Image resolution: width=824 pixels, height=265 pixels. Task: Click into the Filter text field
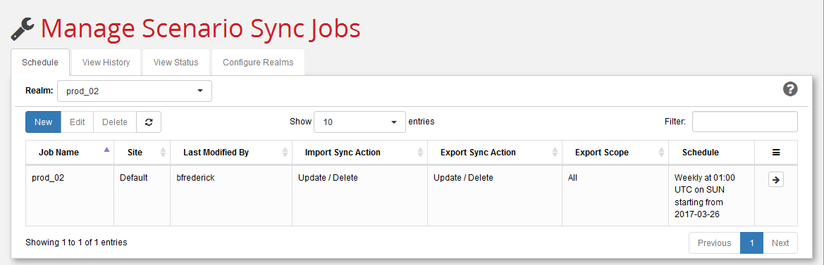[744, 122]
